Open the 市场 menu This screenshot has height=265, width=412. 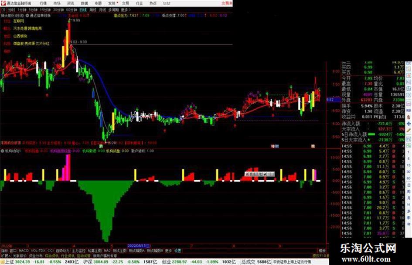[x=57, y=3]
